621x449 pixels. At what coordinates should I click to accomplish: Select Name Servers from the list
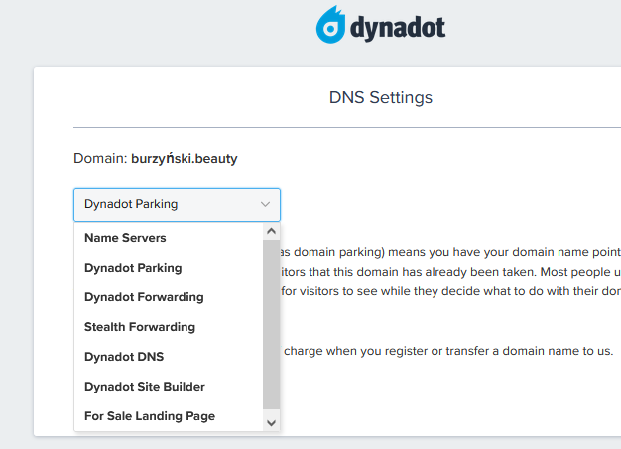coord(125,238)
